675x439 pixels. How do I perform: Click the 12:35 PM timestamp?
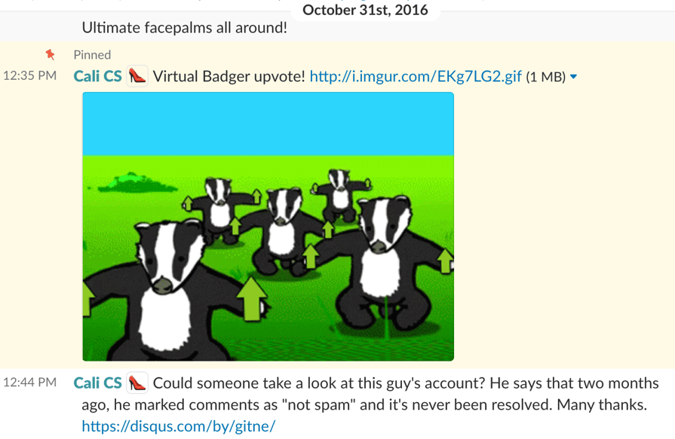29,75
